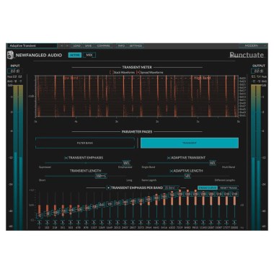Enable the Stack Waveforms checkbox
The width and height of the screenshot is (274, 274).
[111, 72]
